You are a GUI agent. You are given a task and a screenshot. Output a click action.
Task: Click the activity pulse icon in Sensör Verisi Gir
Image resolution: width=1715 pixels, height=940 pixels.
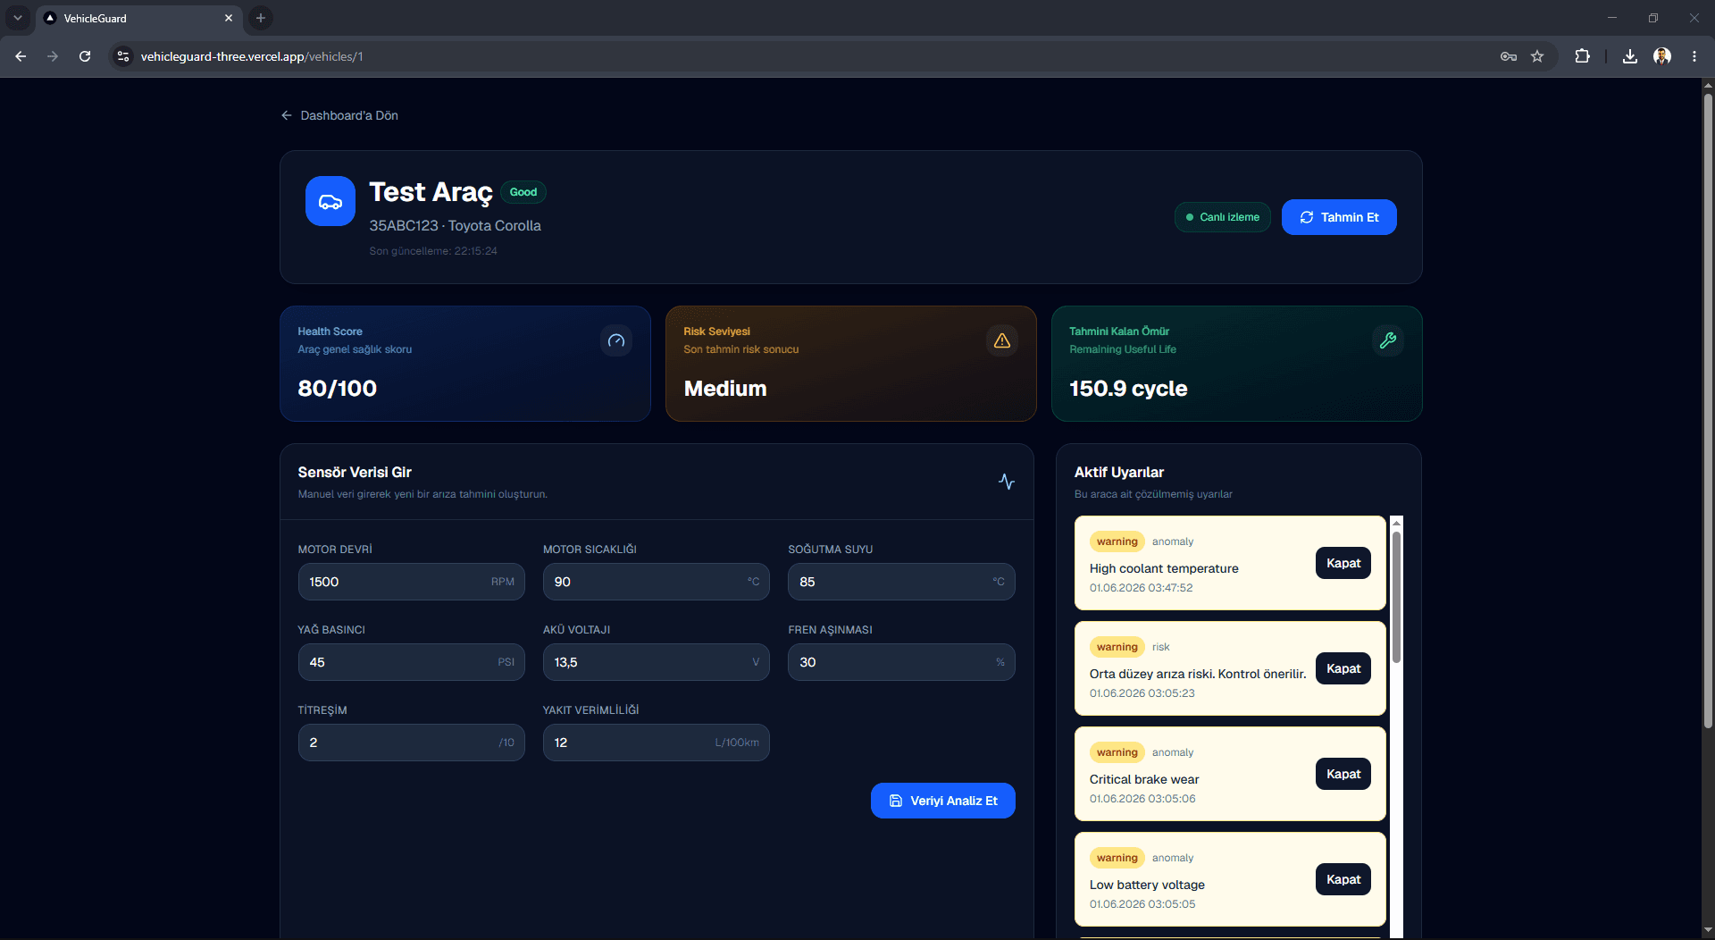point(1007,482)
